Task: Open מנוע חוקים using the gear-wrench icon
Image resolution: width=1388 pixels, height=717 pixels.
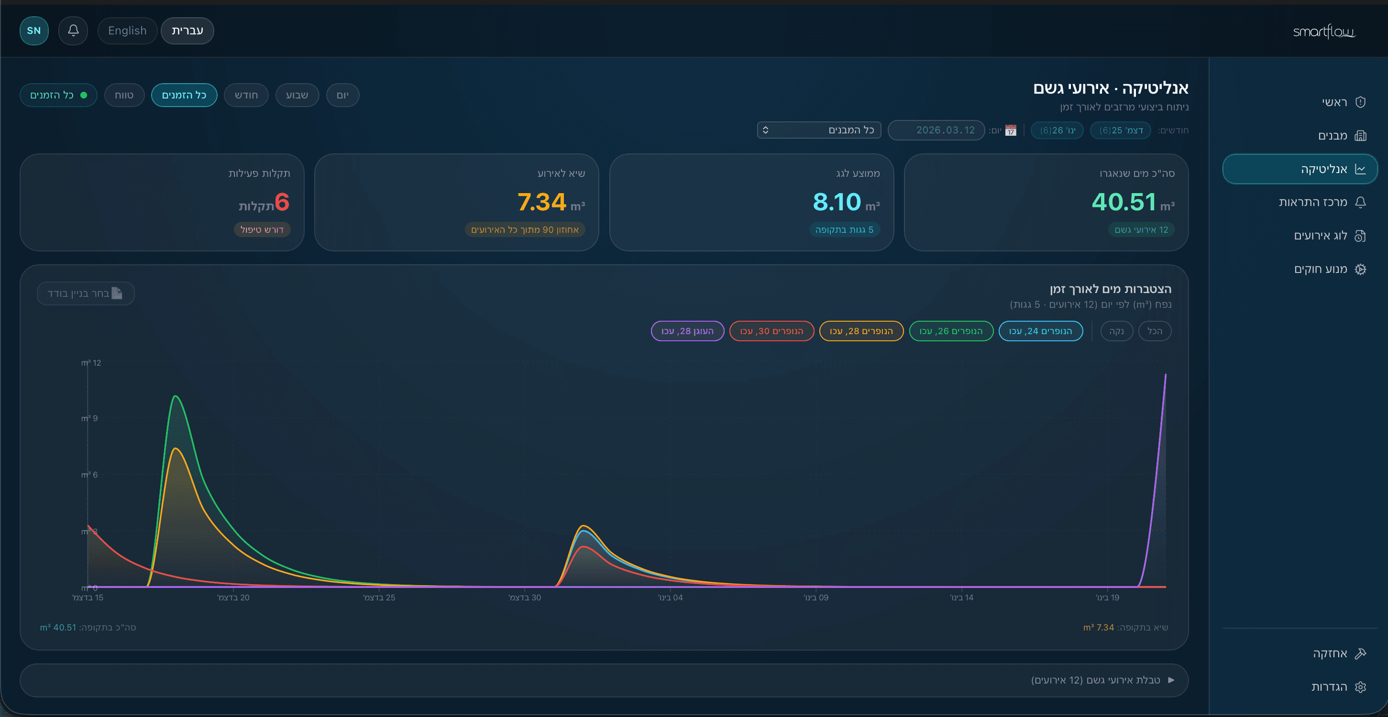Action: (1362, 269)
